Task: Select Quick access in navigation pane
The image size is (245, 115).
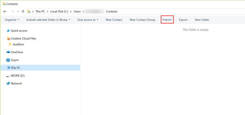Action: click(19, 31)
